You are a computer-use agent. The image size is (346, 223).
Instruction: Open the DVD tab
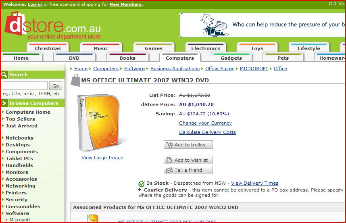pos(74,58)
